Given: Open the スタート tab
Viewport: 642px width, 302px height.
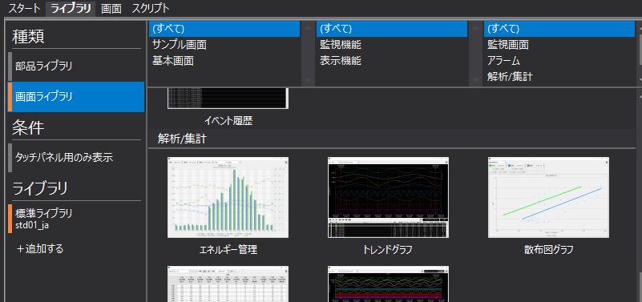Looking at the screenshot, I should (x=25, y=8).
